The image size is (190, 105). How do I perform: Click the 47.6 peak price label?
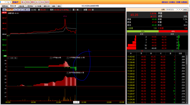(65, 16)
